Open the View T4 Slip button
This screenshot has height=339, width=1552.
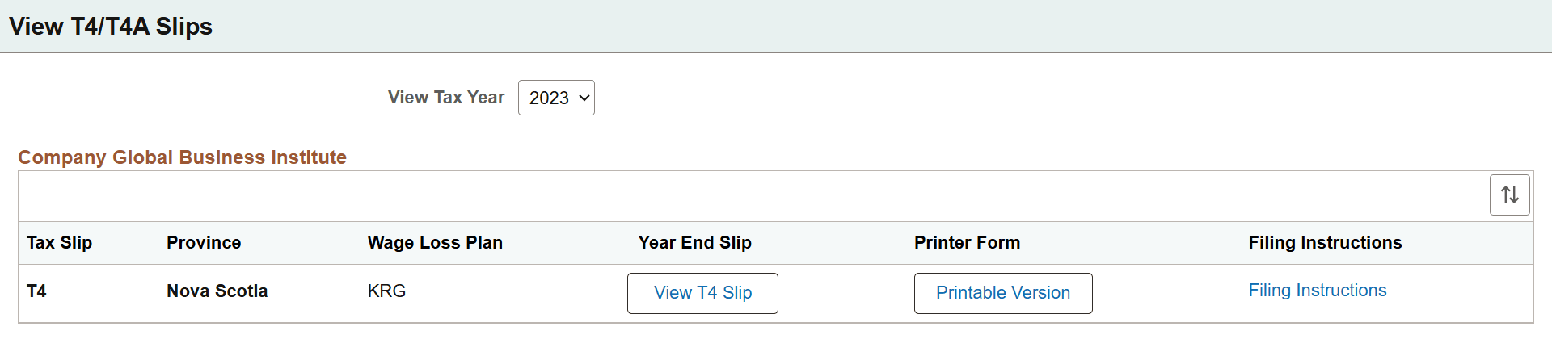point(702,293)
